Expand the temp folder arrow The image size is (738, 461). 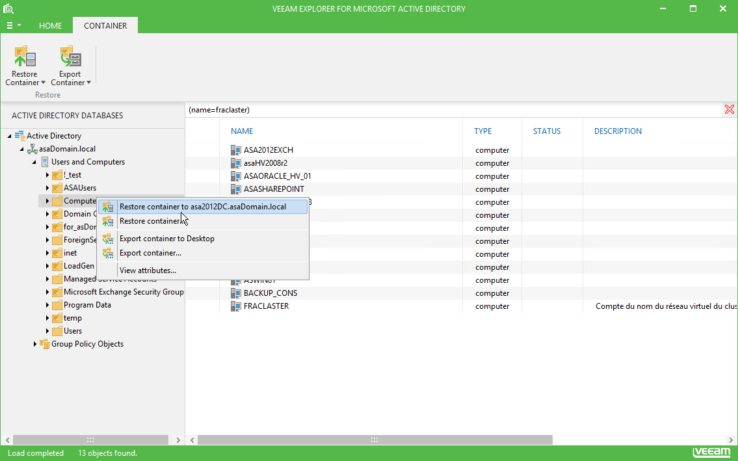(x=47, y=318)
